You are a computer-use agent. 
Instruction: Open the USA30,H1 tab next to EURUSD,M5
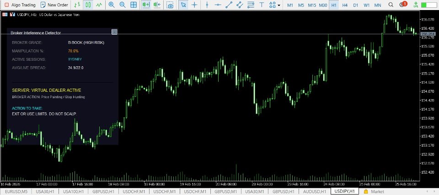pos(44,191)
